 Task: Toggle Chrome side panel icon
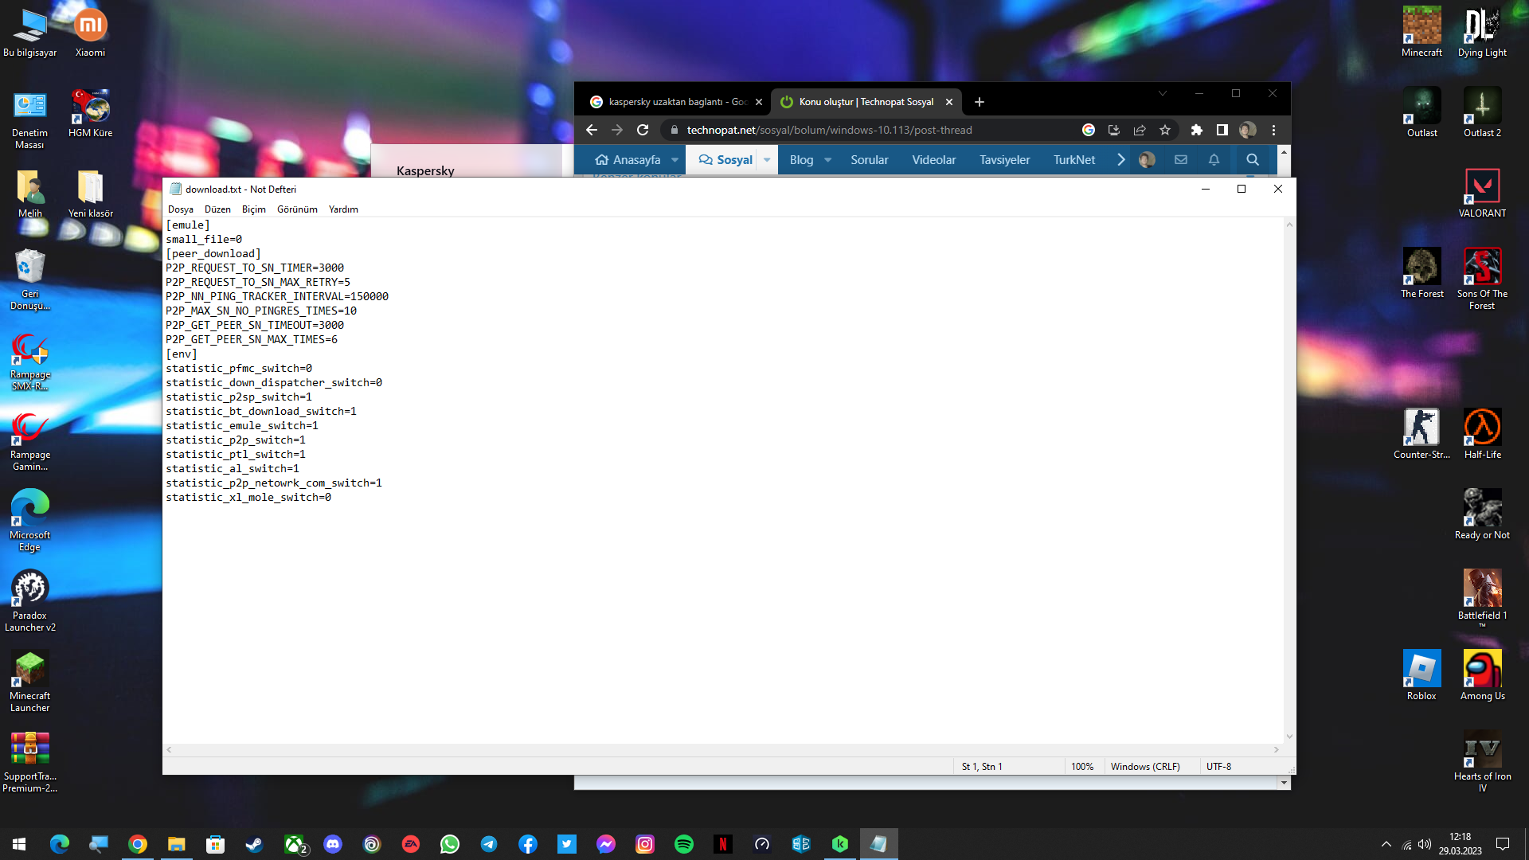[x=1222, y=130]
